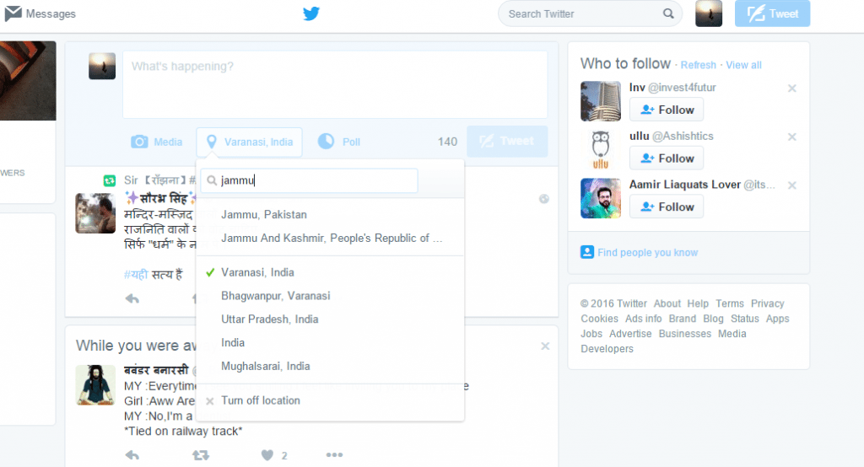Open the Apps footer link
The width and height of the screenshot is (864, 467).
point(777,319)
